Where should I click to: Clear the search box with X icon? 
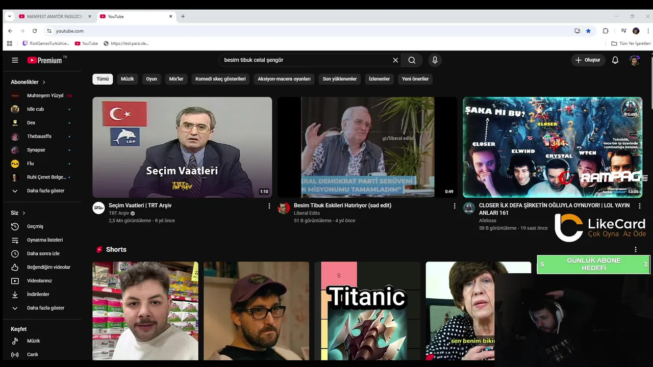coord(395,60)
